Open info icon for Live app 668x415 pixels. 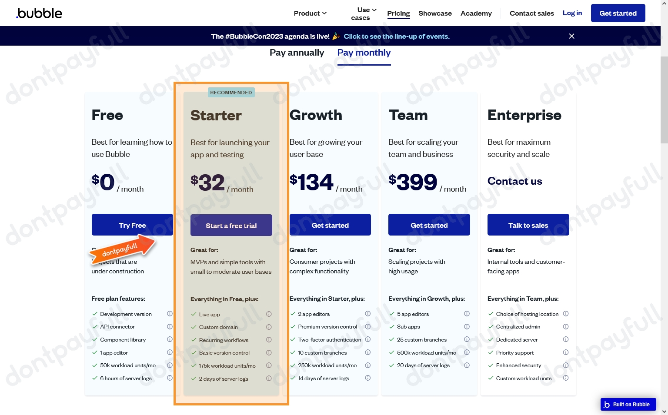(x=269, y=314)
